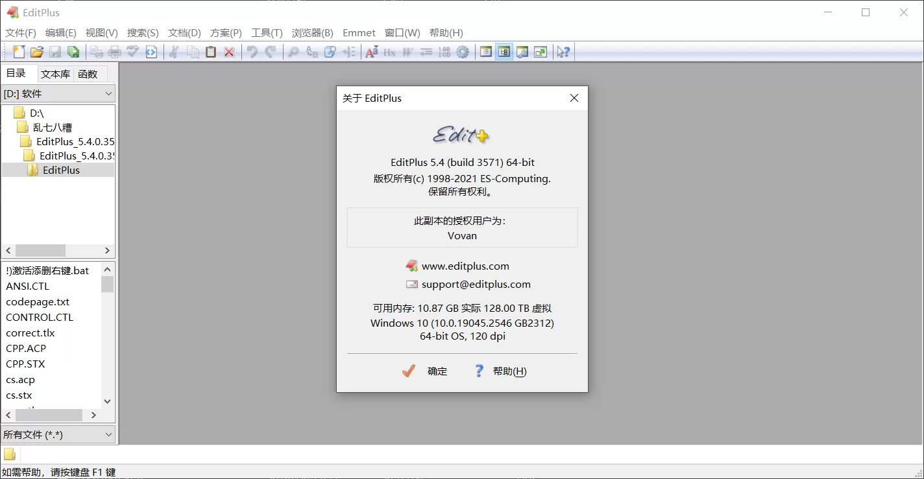924x479 pixels.
Task: Select the Save All documents icon
Action: [x=73, y=52]
